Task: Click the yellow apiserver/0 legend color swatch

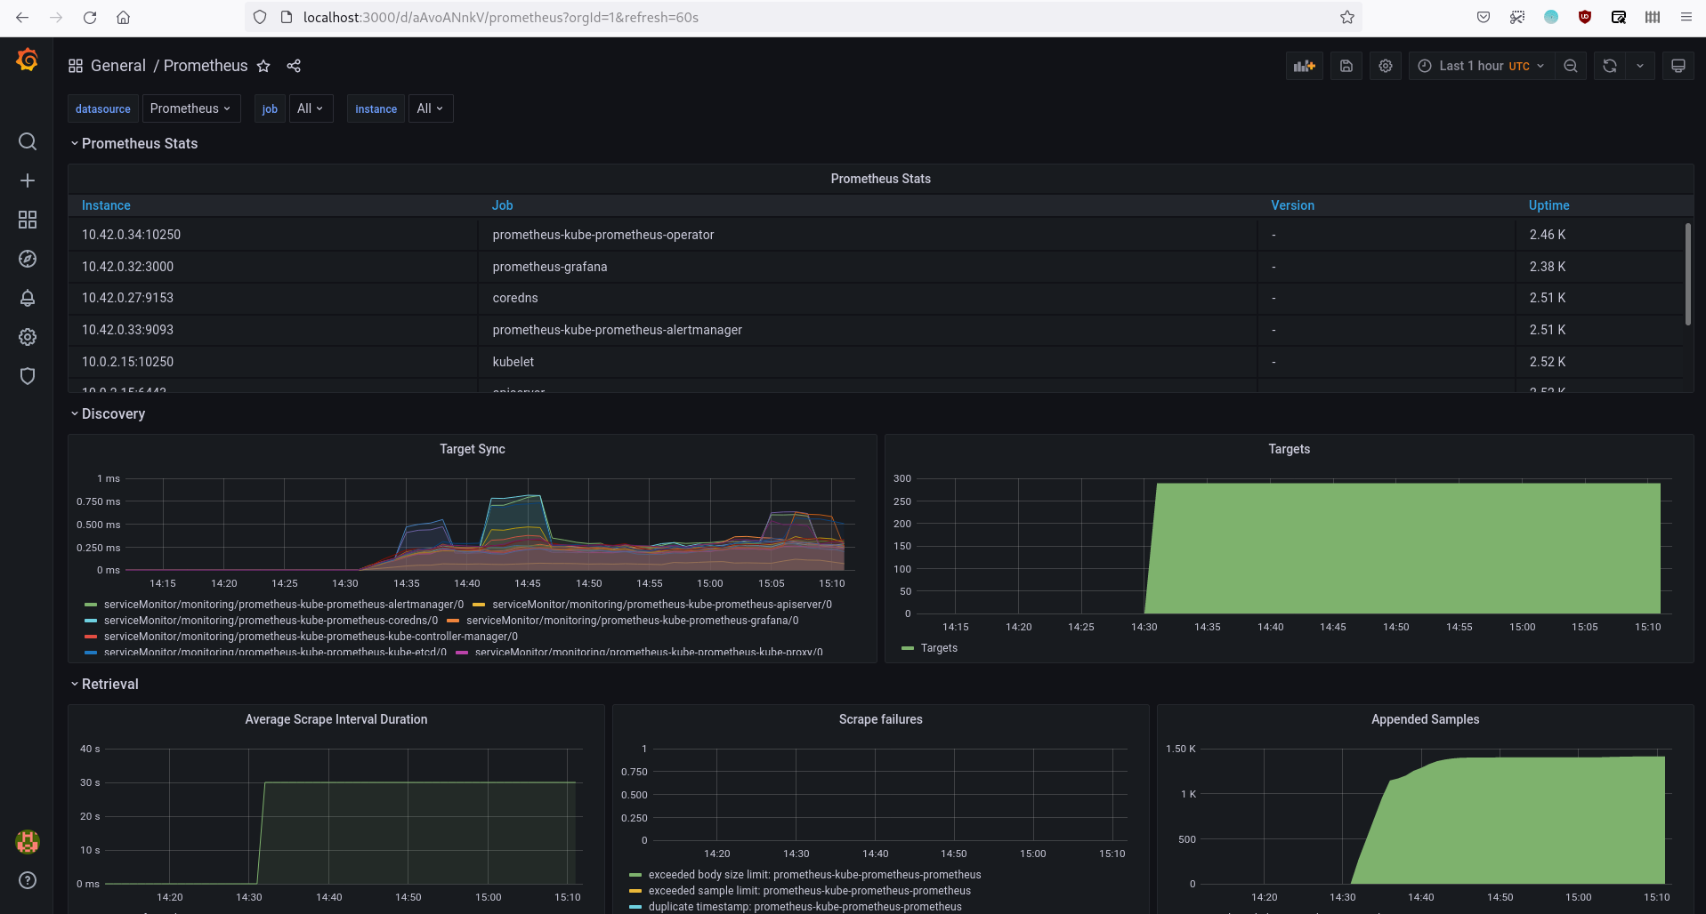Action: coord(479,605)
